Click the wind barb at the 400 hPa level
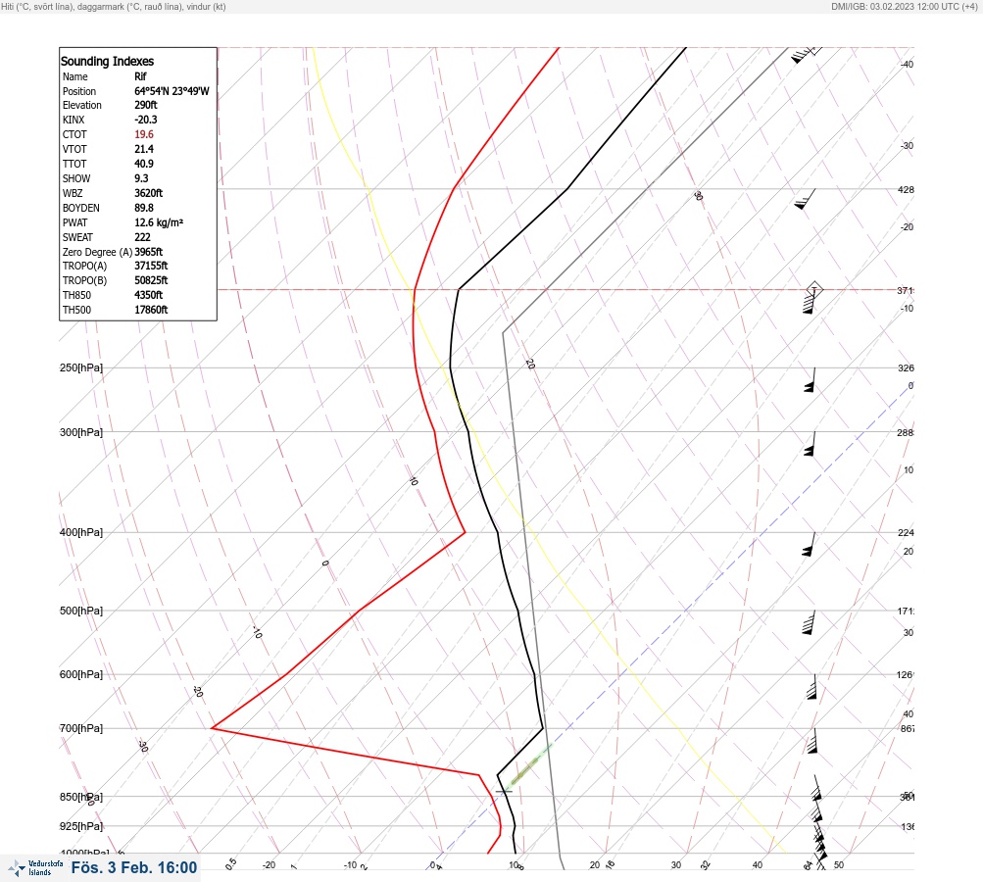The image size is (983, 882). [x=809, y=544]
